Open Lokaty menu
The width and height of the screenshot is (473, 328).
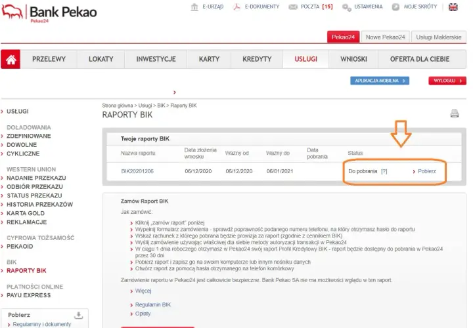101,59
